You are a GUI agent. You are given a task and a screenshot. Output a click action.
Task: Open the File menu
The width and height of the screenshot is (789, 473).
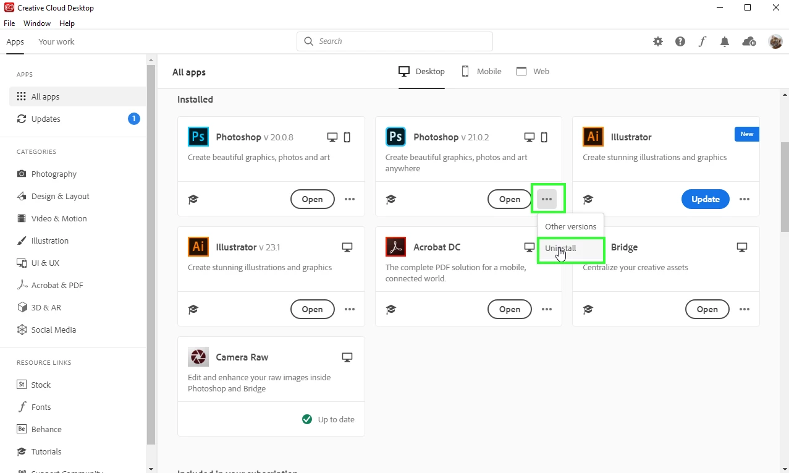[9, 23]
